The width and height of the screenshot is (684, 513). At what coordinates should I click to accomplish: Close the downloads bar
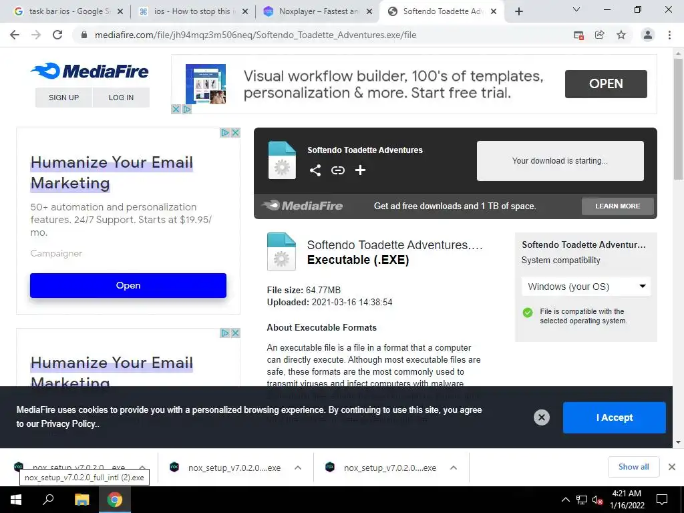672,467
